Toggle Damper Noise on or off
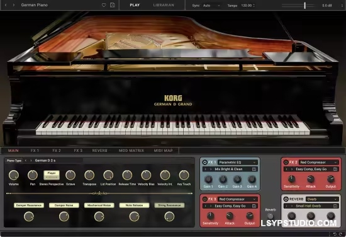Viewport: 346px width, 237px height. [x=64, y=205]
